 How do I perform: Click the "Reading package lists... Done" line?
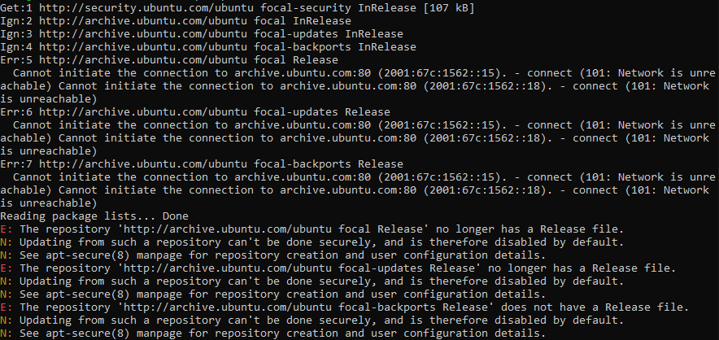coord(94,216)
